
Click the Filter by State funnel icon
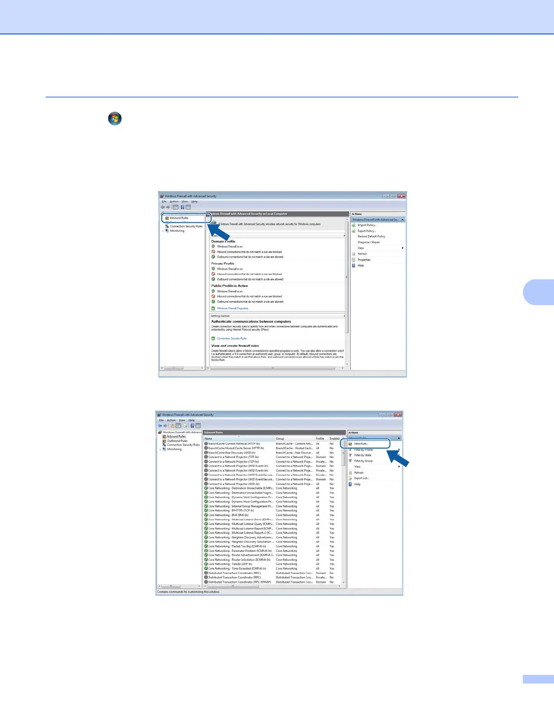pyautogui.click(x=350, y=455)
